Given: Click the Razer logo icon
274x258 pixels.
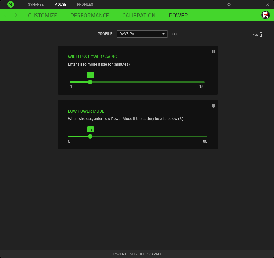Looking at the screenshot, I should click(x=11, y=4).
